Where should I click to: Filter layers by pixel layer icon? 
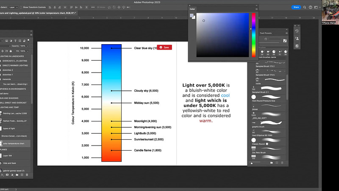(x=7, y=41)
